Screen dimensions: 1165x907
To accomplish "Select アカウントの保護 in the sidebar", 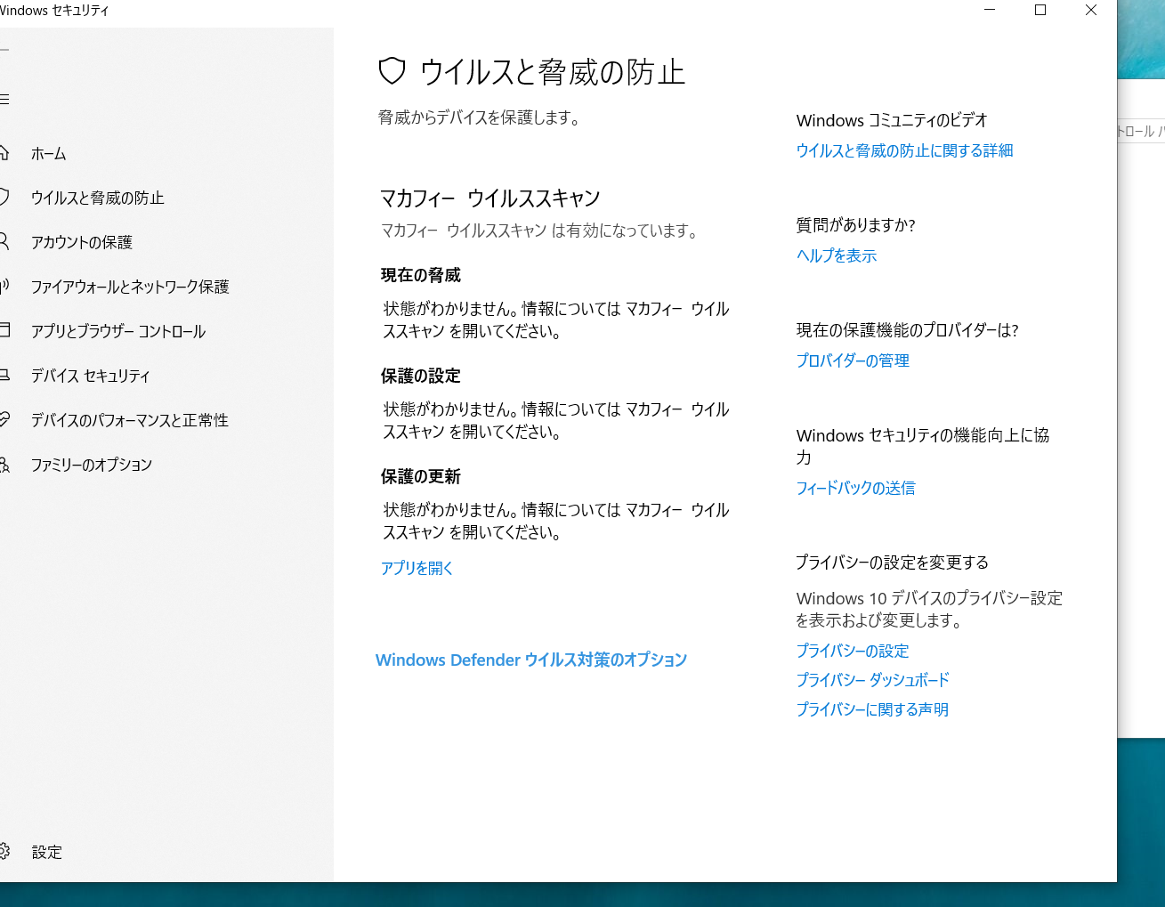I will [82, 242].
